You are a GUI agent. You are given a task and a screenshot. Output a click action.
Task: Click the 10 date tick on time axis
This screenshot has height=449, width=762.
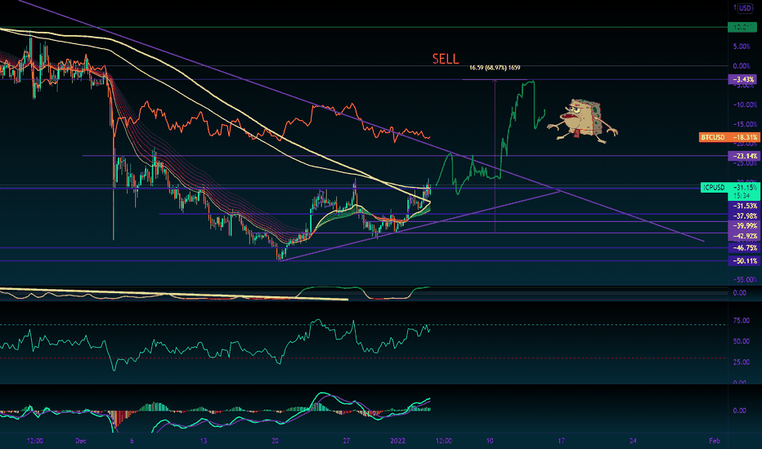(490, 441)
